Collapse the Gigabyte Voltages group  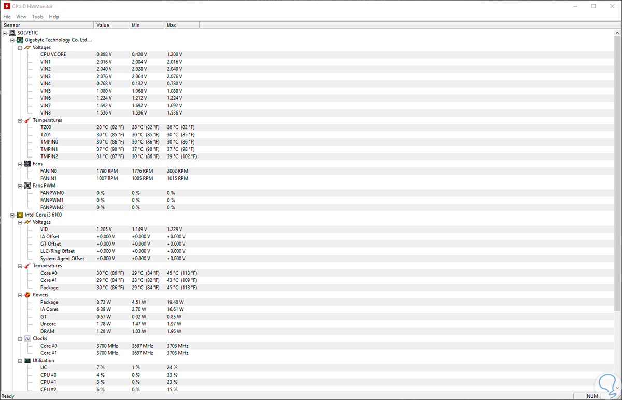pos(20,47)
